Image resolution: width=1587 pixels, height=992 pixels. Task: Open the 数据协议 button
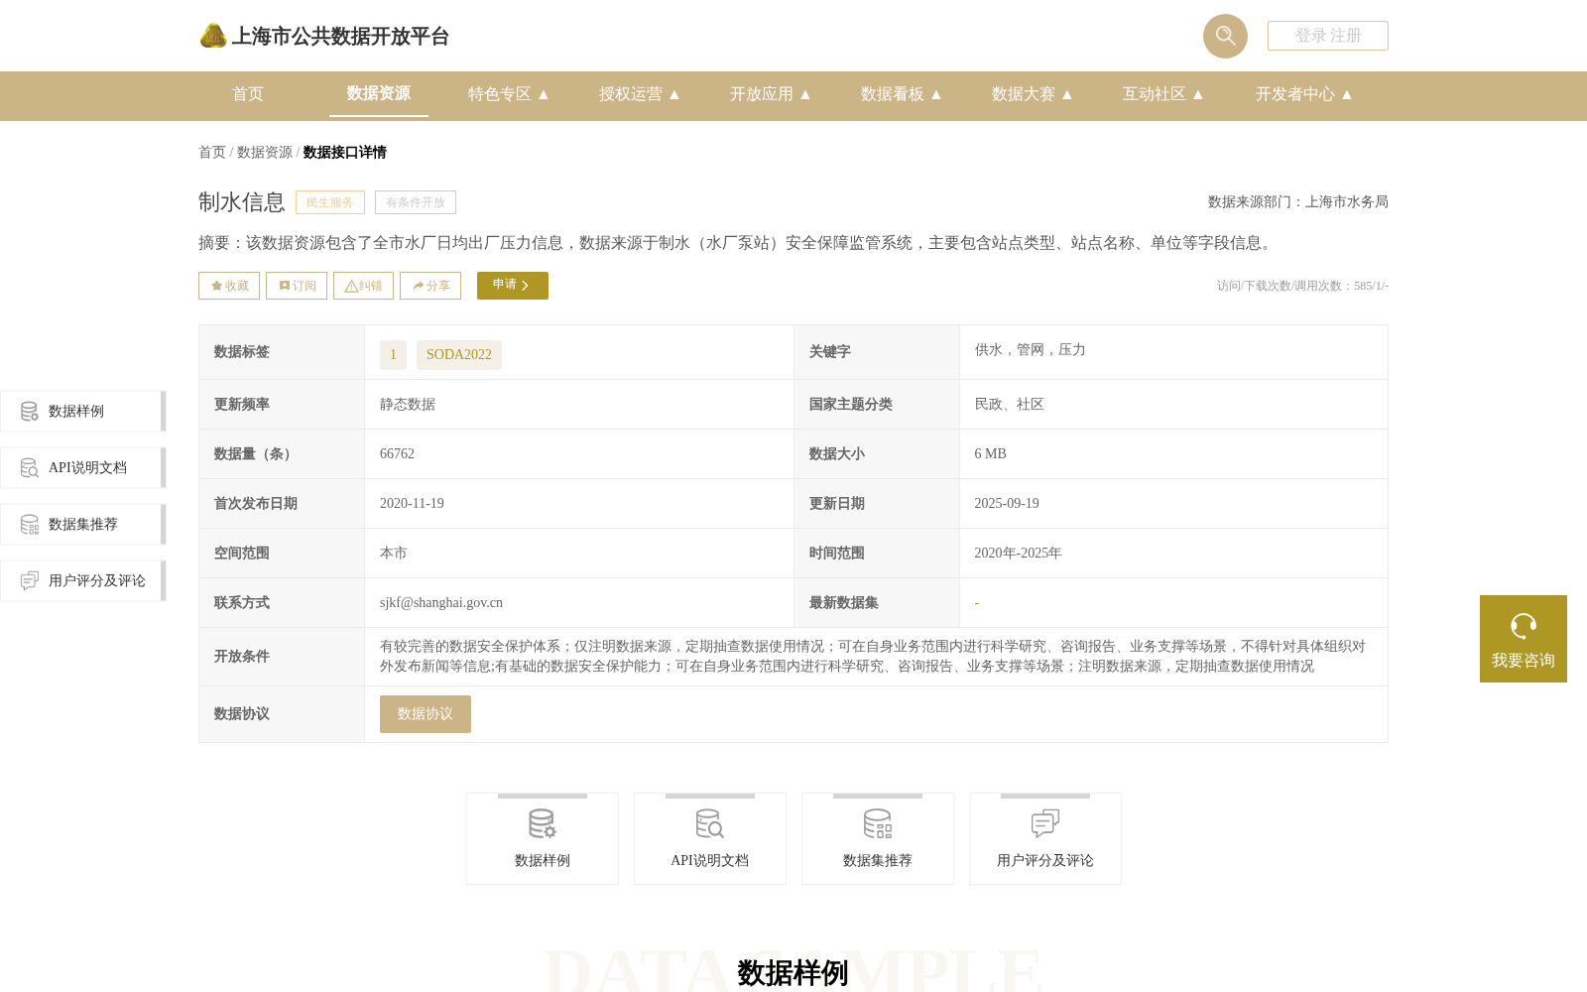click(x=426, y=714)
